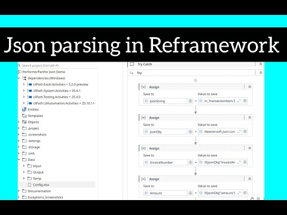
Task: Click plus button beside amount If expression
Action: 245,193
